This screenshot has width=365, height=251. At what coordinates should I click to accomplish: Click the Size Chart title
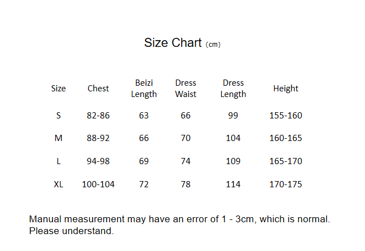tap(173, 43)
